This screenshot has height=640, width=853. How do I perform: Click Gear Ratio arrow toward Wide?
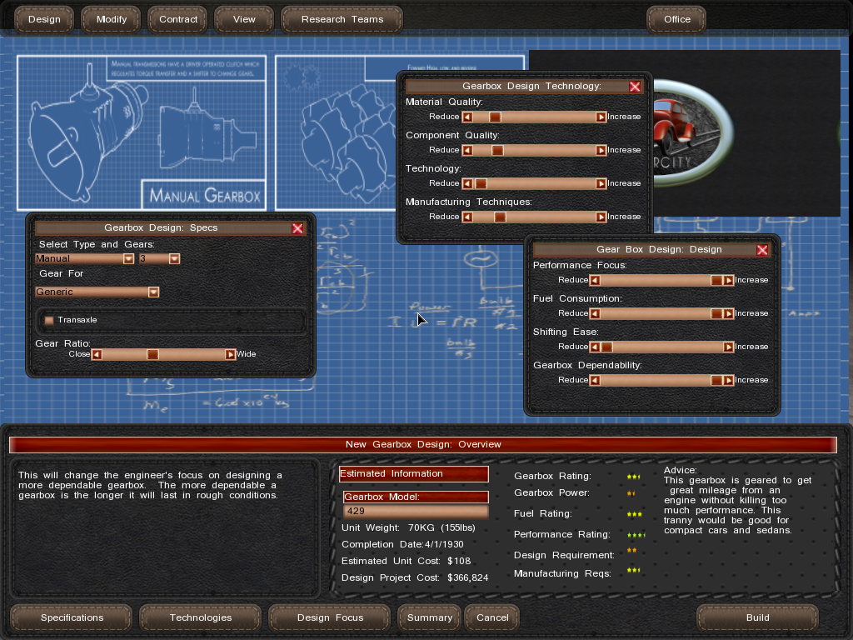[x=231, y=354]
